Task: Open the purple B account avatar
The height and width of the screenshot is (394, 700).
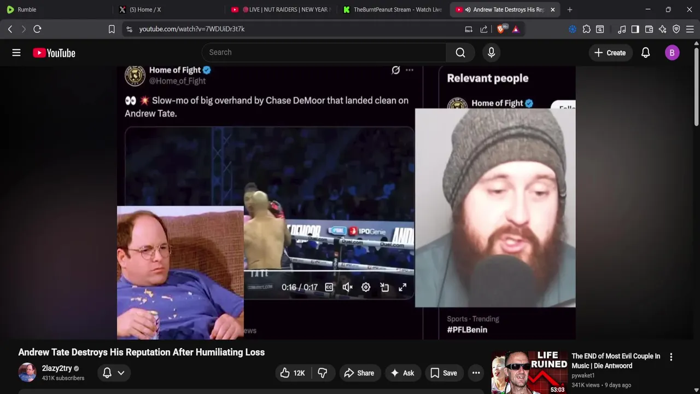Action: [672, 53]
